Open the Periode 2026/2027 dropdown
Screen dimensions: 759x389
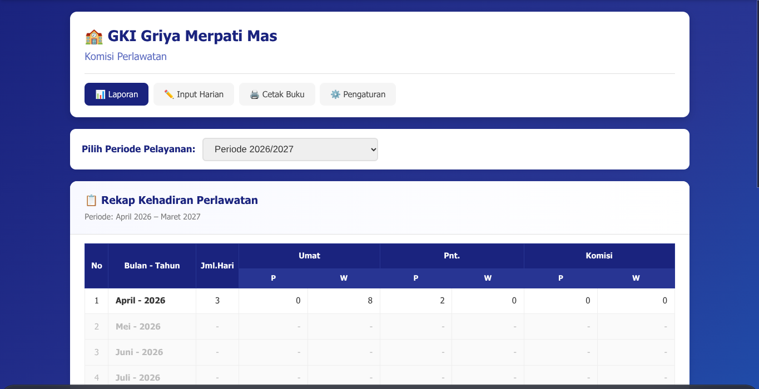point(290,149)
